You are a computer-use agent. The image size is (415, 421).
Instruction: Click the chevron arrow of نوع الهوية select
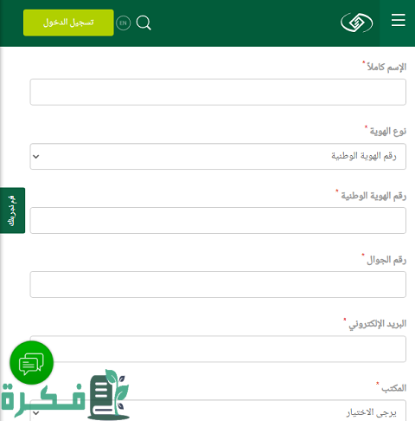(36, 157)
